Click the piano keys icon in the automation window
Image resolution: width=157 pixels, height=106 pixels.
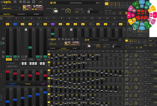[x=69, y=39]
